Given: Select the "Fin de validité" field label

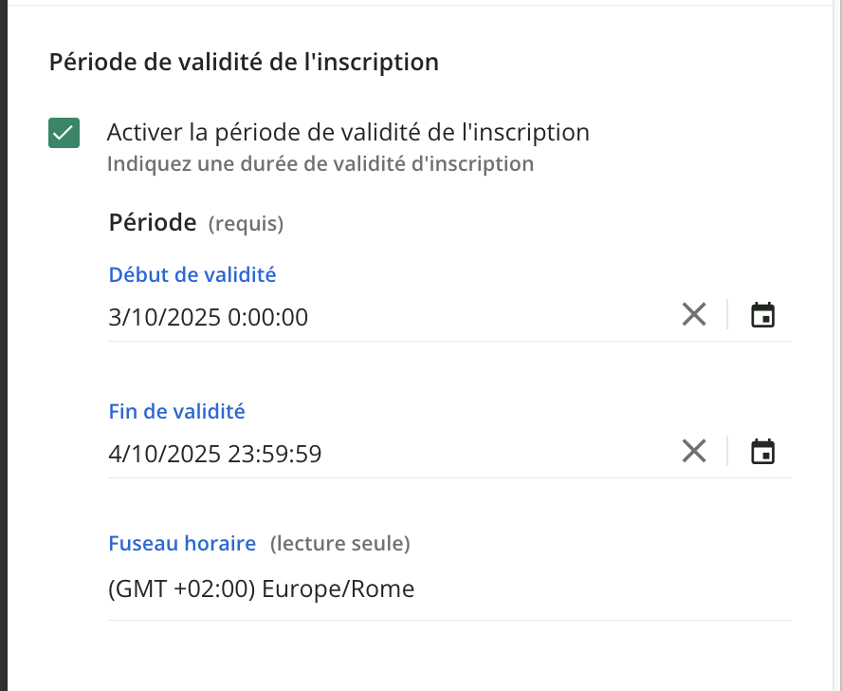Looking at the screenshot, I should pos(177,412).
